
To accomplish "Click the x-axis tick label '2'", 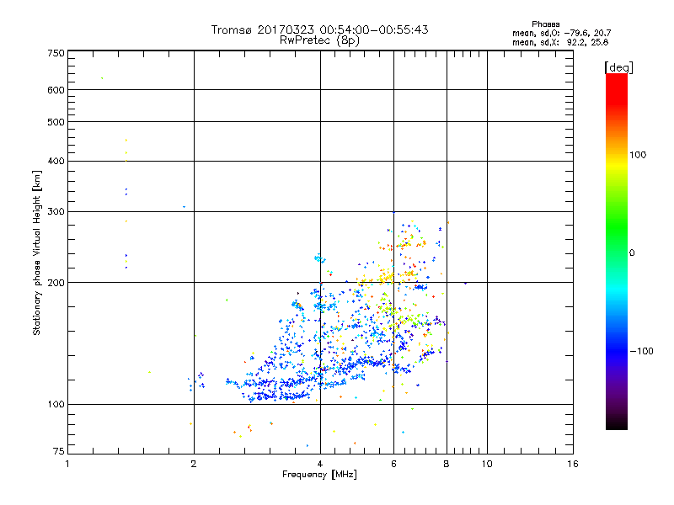I will 194,464.
